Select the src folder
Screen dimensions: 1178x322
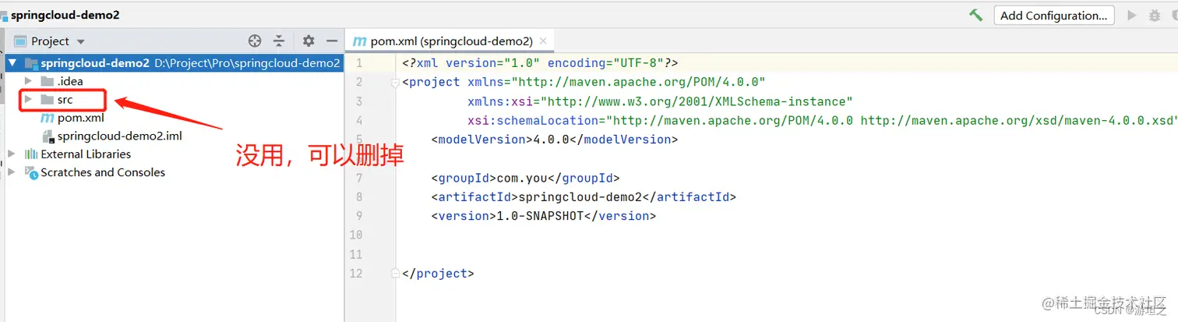65,99
